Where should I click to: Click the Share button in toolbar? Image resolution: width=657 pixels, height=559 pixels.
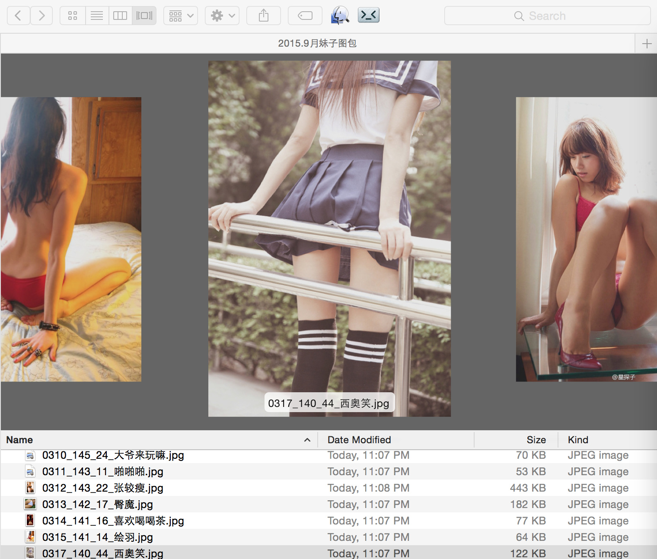click(x=264, y=16)
